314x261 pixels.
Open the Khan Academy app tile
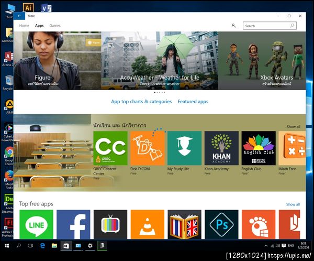pos(221,148)
